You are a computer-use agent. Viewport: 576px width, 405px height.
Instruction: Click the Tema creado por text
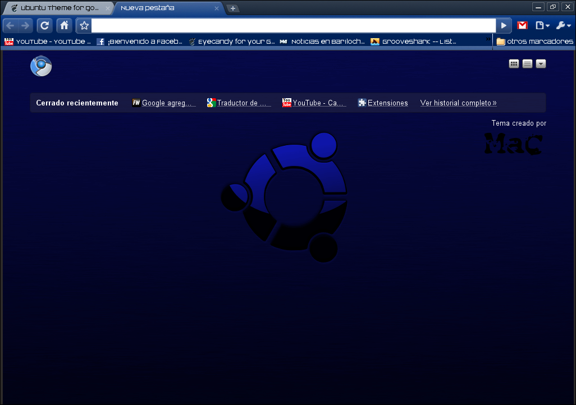pyautogui.click(x=519, y=123)
